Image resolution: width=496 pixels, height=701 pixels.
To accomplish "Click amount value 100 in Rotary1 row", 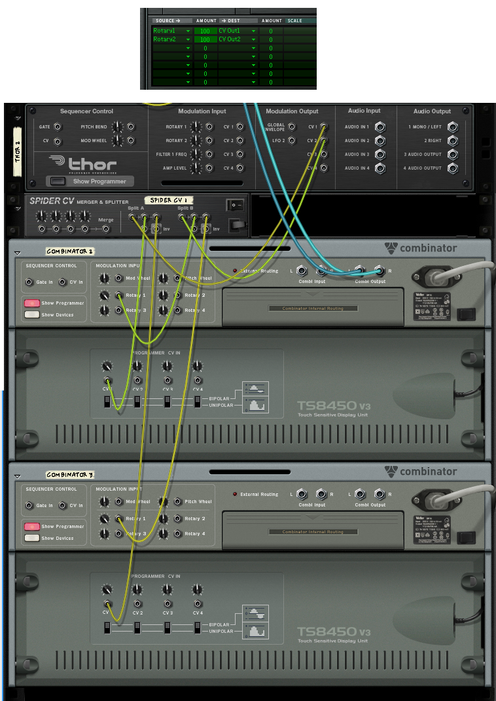I will click(205, 31).
